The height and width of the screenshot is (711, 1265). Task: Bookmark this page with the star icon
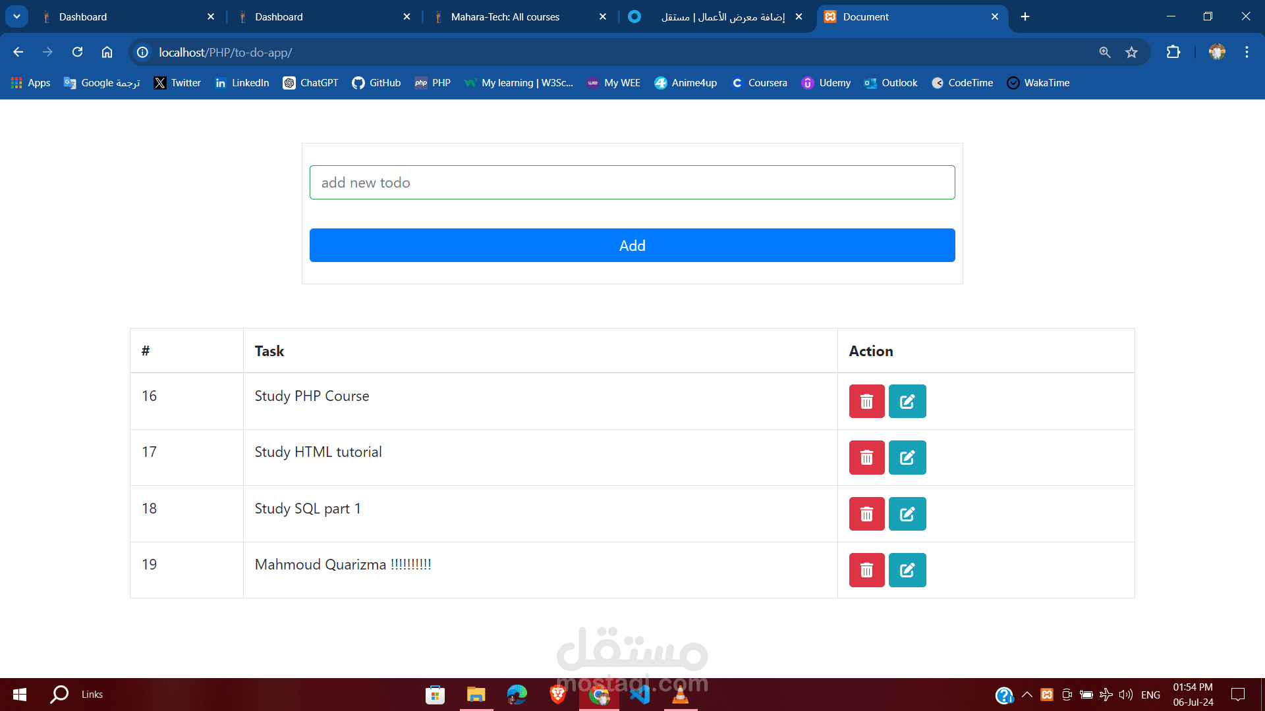tap(1131, 53)
